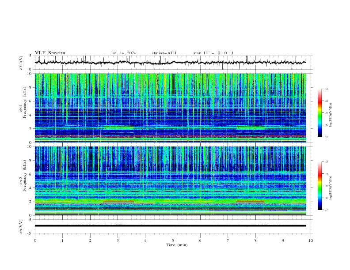350x270 pixels.
Task: Click time axis tick label "4"
Action: (x=145, y=240)
